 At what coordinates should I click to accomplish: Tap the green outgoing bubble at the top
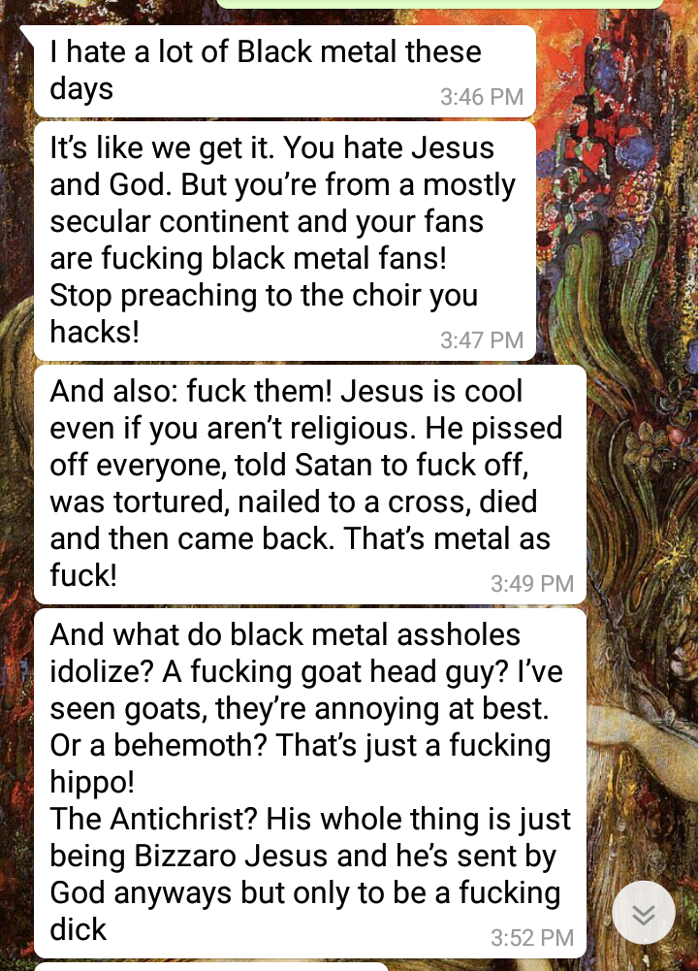[440, 4]
